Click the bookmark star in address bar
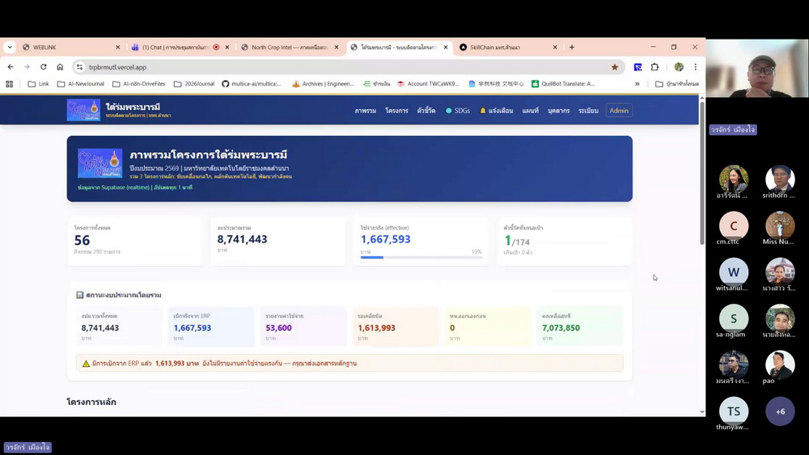Image resolution: width=809 pixels, height=455 pixels. (615, 67)
